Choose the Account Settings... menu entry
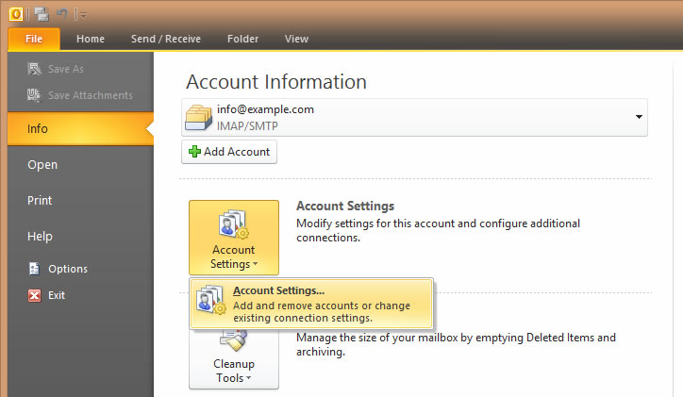The height and width of the screenshot is (397, 683). 311,303
